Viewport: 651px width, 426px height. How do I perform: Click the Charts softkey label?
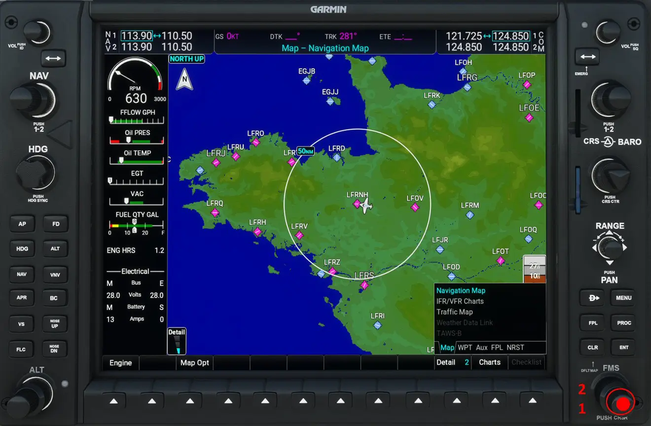point(490,362)
